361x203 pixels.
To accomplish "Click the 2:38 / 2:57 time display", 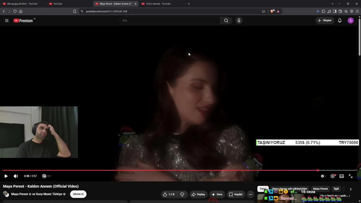I will [x=30, y=176].
